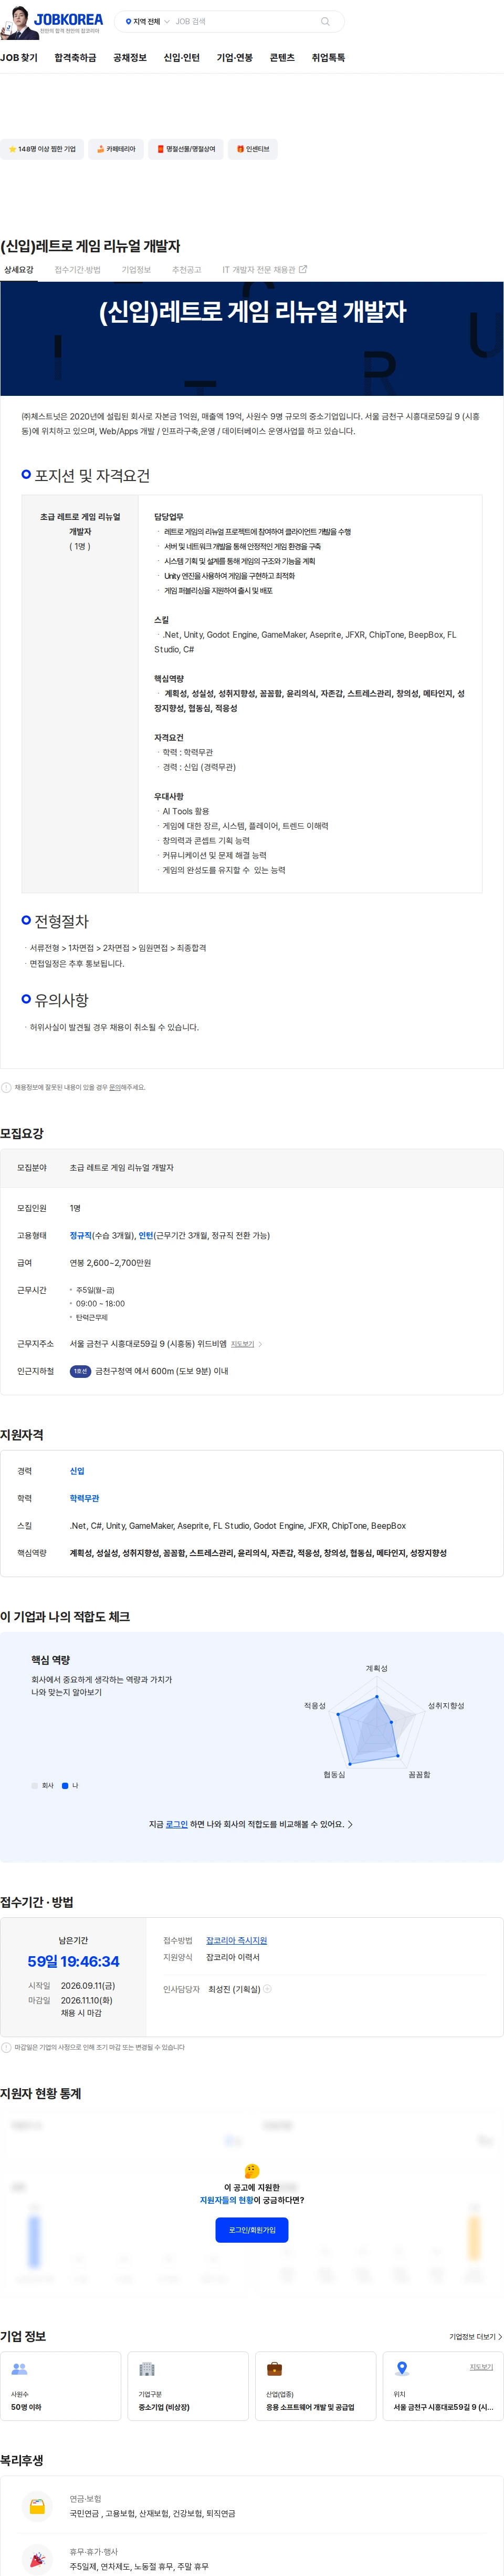Switch to the 추천공고 tab
The image size is (504, 2576).
pyautogui.click(x=186, y=270)
